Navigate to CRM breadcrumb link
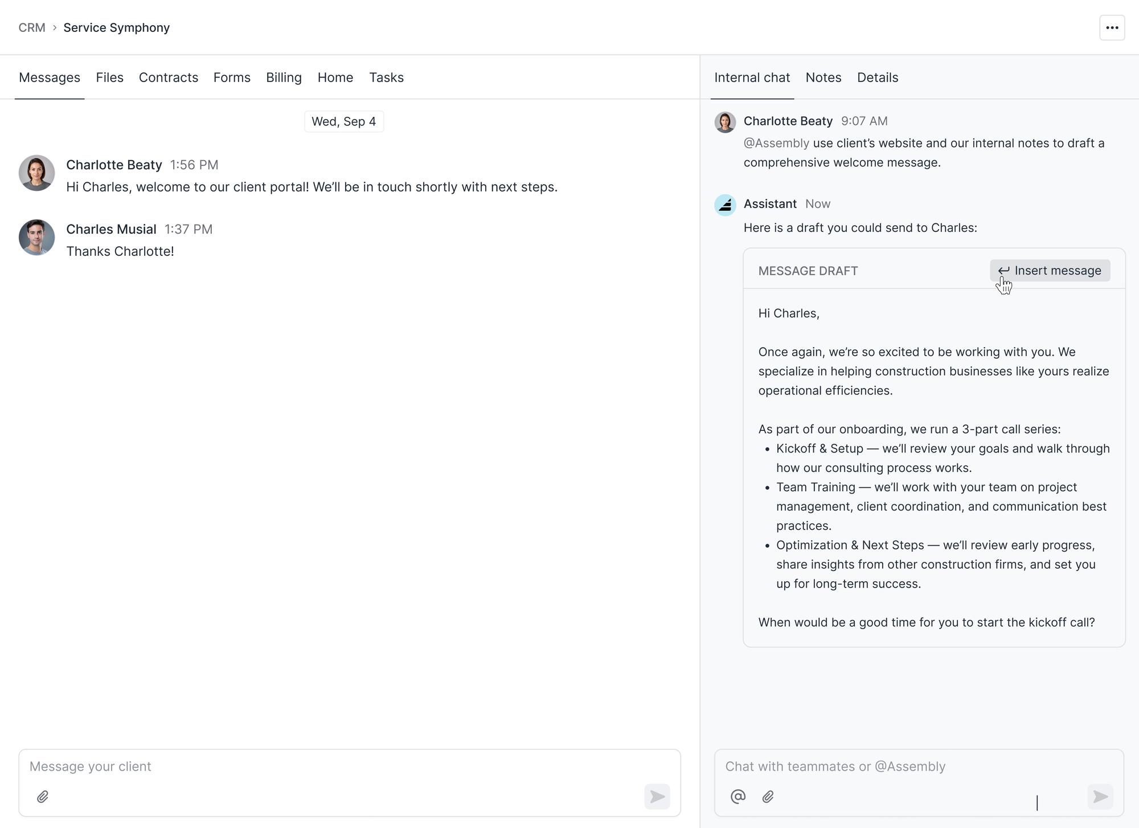 coord(32,28)
